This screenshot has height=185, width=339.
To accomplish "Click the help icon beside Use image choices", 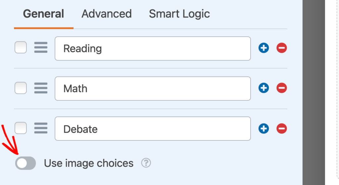I will click(146, 163).
